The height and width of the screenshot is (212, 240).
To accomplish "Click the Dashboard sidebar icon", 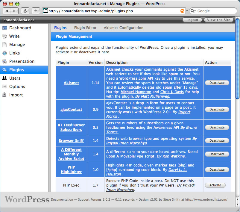I will [4, 28].
